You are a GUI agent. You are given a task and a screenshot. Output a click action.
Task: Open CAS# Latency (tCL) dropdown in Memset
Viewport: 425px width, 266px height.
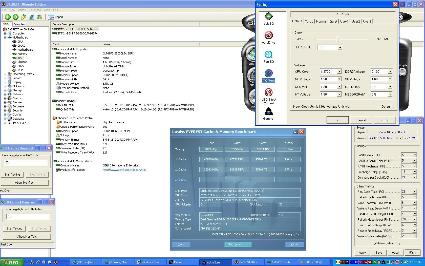[x=414, y=155]
